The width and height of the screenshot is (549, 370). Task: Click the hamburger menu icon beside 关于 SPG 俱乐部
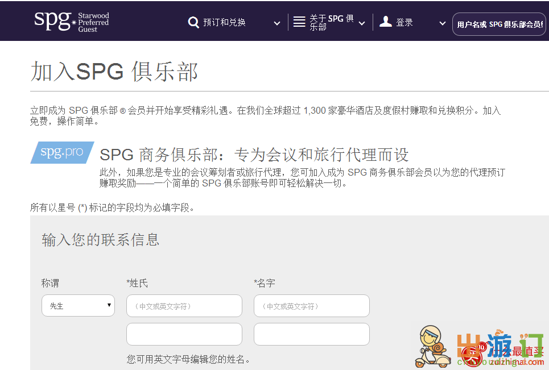tap(299, 22)
